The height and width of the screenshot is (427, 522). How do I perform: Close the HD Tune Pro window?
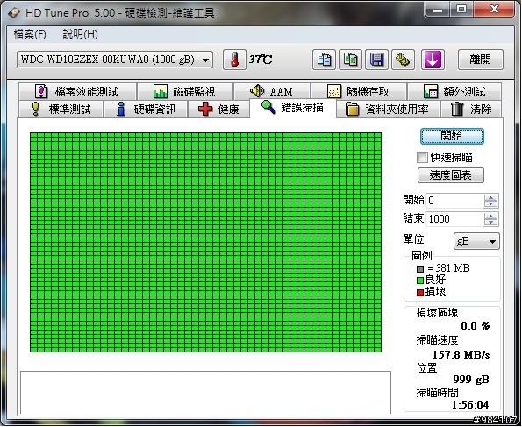pos(494,10)
